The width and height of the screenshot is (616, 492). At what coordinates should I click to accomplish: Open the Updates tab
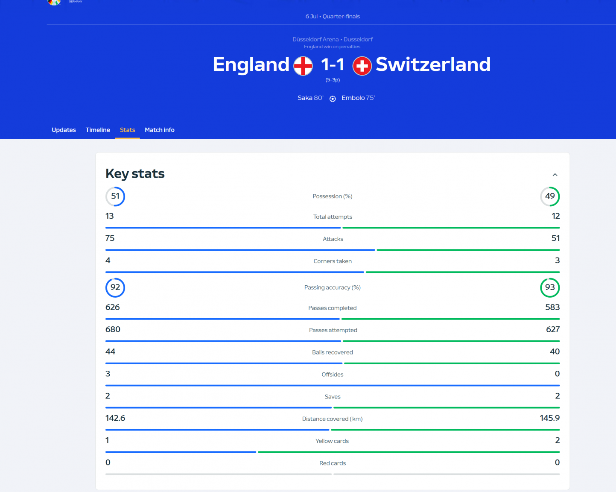(64, 130)
